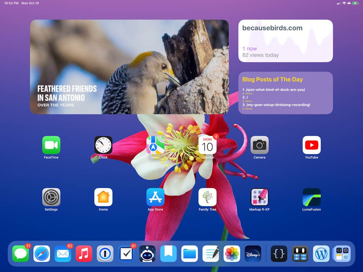Open the becausebirds.com analytics widget
The image size is (363, 272).
click(x=286, y=41)
